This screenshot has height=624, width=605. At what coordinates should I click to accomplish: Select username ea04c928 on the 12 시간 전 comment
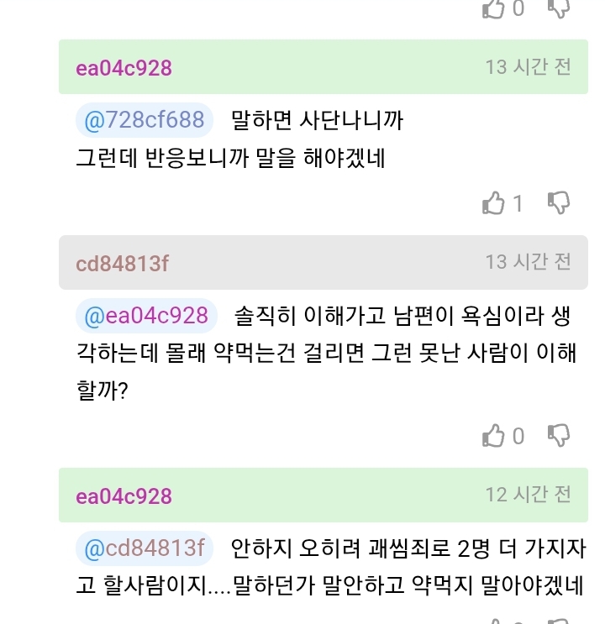[x=124, y=496]
